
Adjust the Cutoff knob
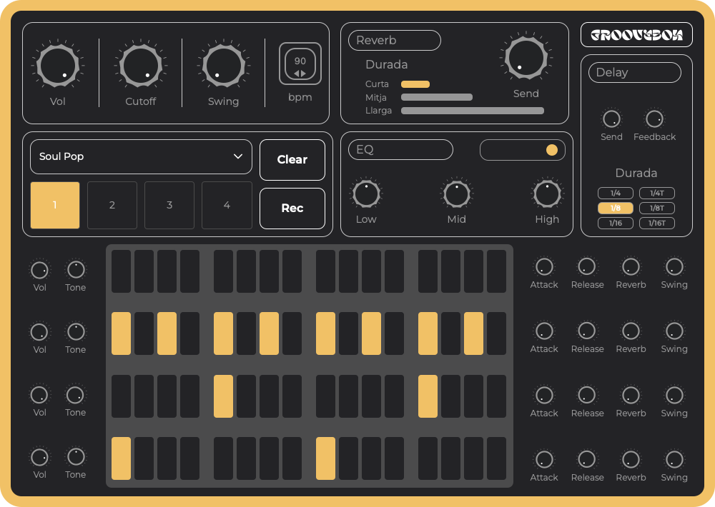point(140,65)
